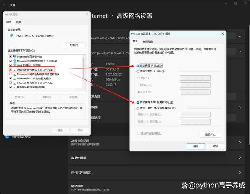
Task: Click the 卸载(U) button
Action: pos(47,97)
